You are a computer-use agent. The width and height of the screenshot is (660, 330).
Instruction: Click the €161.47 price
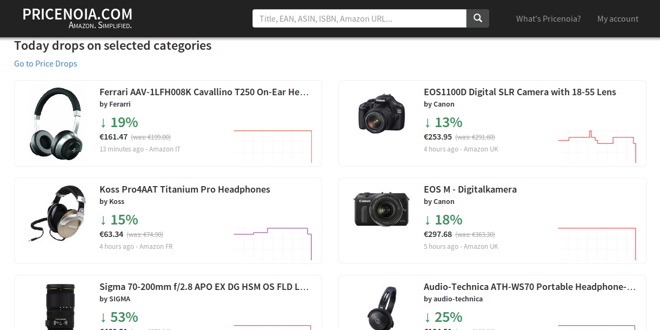pyautogui.click(x=114, y=137)
